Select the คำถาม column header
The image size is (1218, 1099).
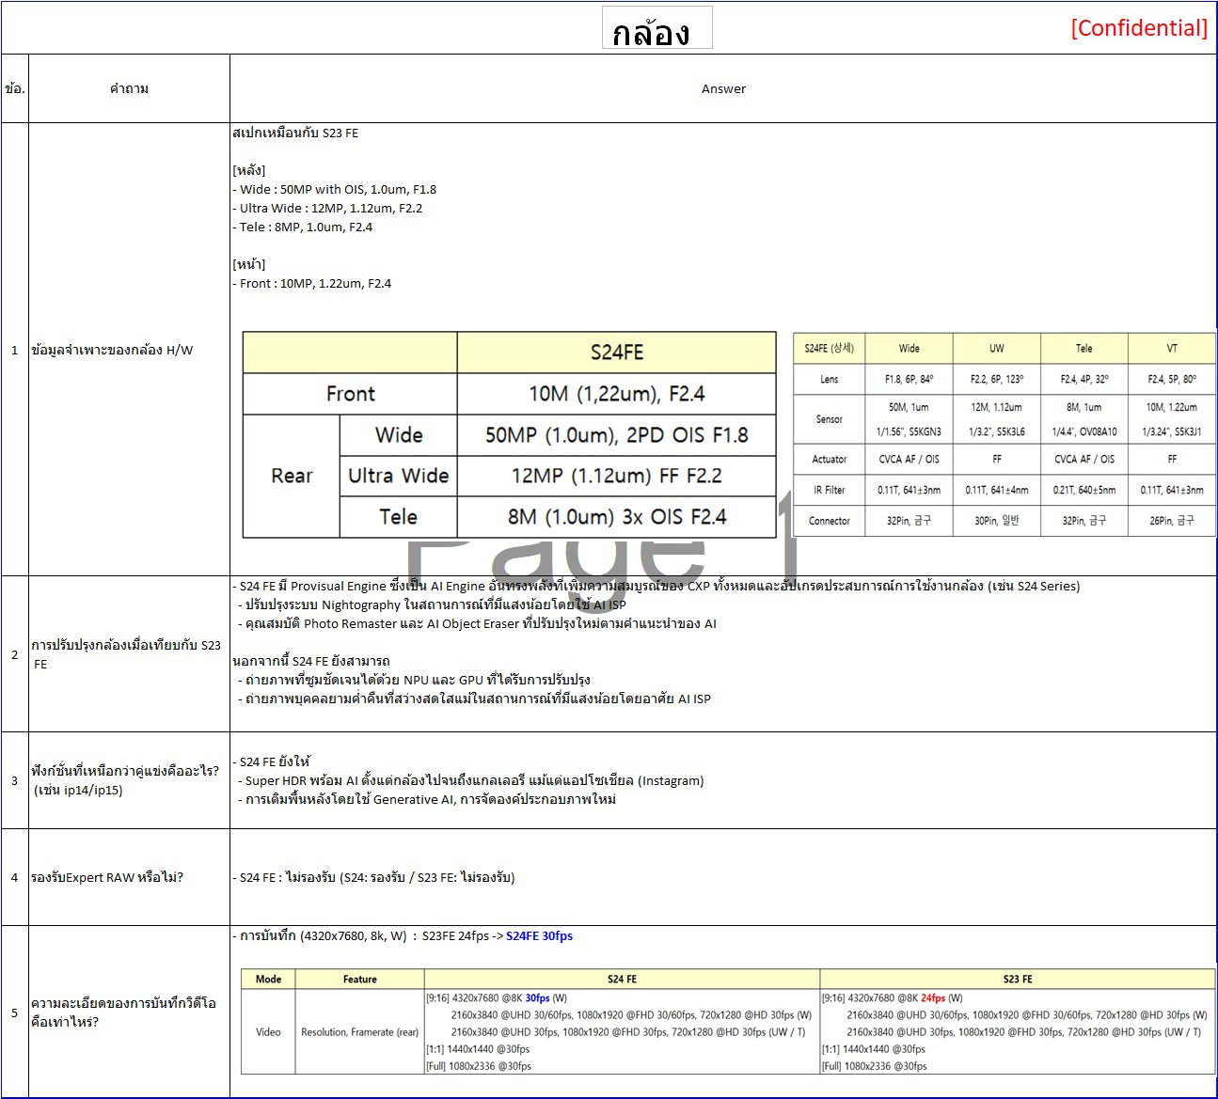[x=129, y=88]
